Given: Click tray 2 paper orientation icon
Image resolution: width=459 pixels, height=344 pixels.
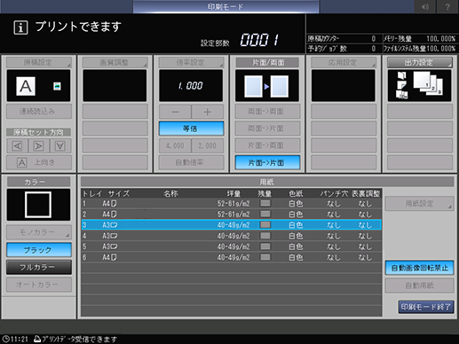Looking at the screenshot, I should (x=114, y=215).
